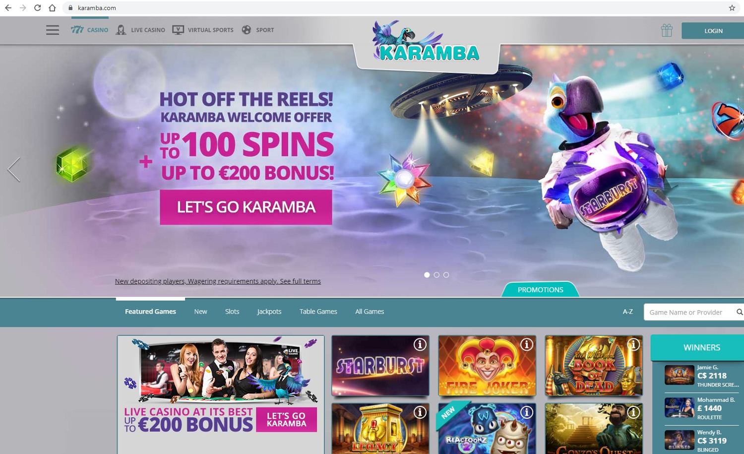Open the hamburger menu icon
The height and width of the screenshot is (454, 744).
[x=53, y=30]
